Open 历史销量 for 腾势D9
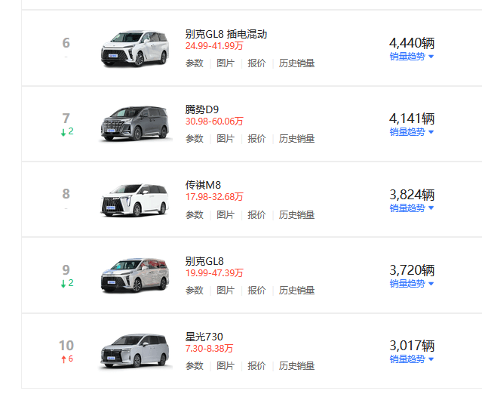The image size is (482, 397). tap(296, 139)
